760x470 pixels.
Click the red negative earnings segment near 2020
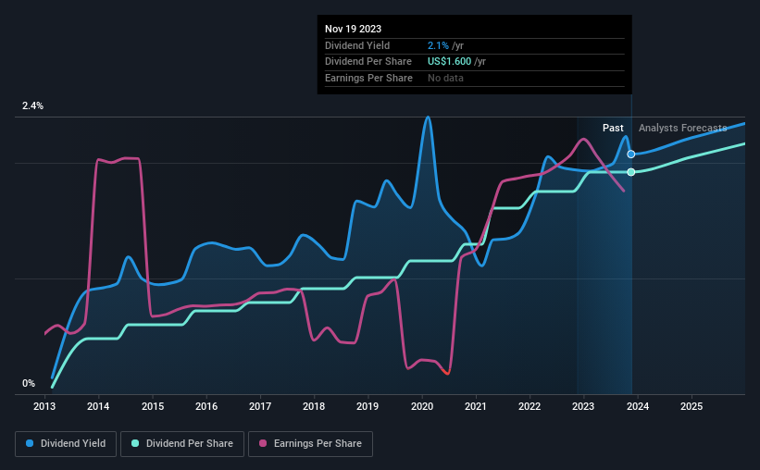coord(446,372)
